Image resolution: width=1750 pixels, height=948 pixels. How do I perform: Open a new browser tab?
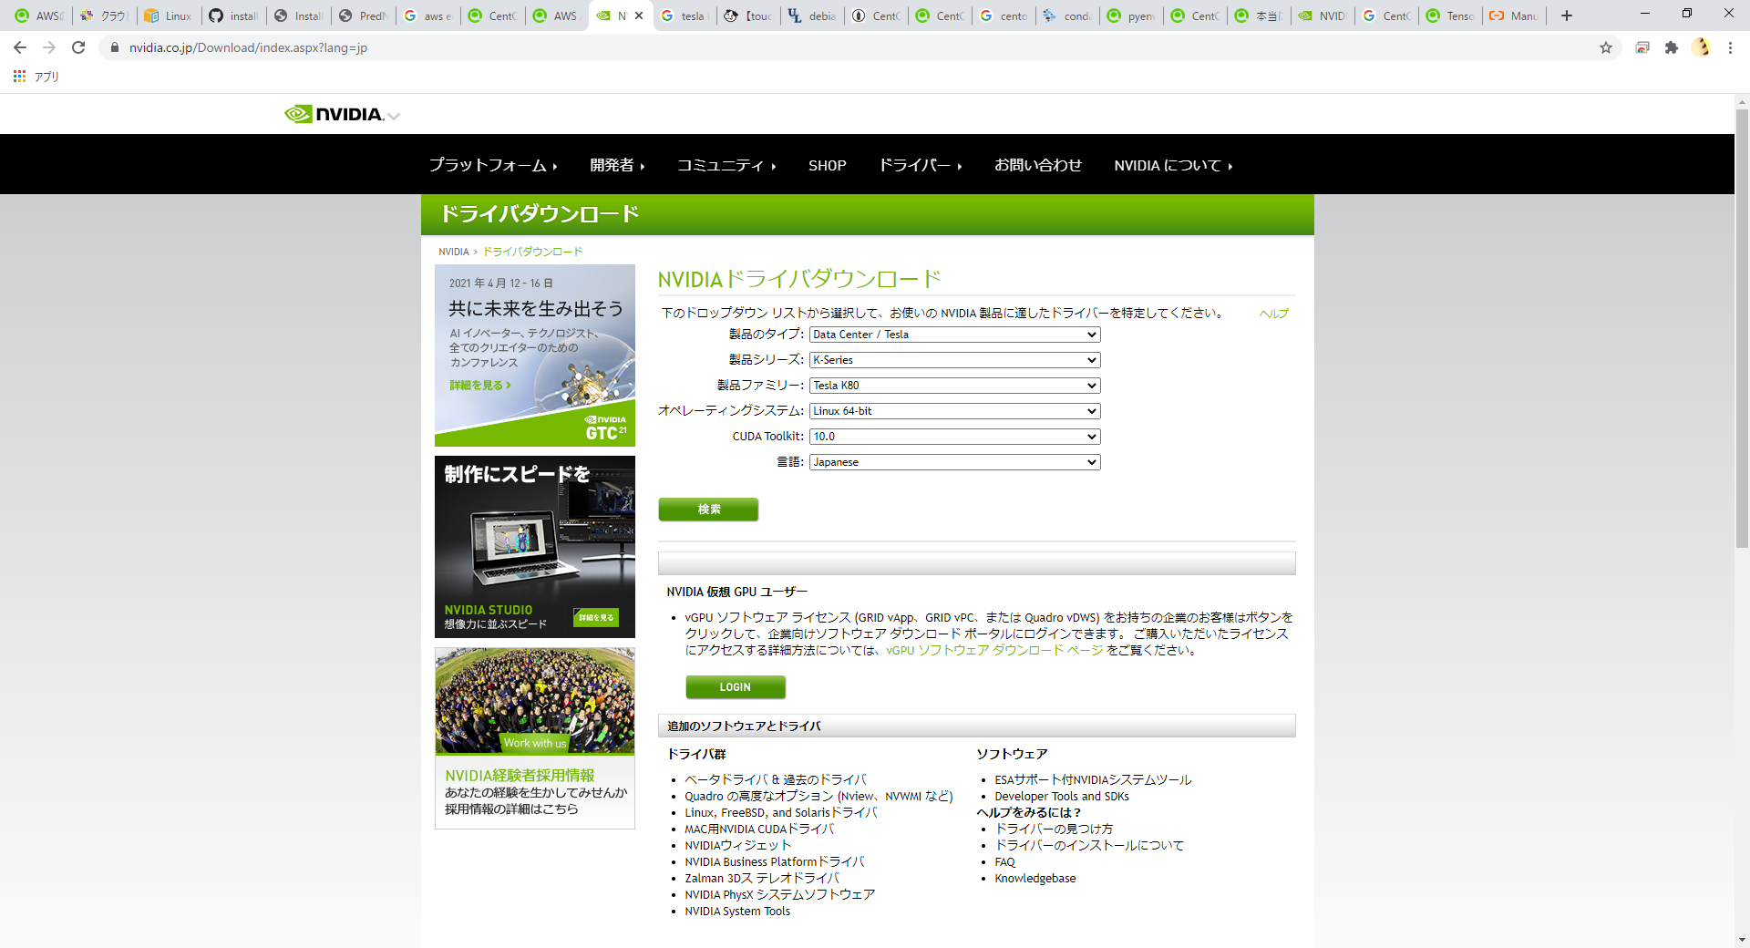click(1567, 15)
